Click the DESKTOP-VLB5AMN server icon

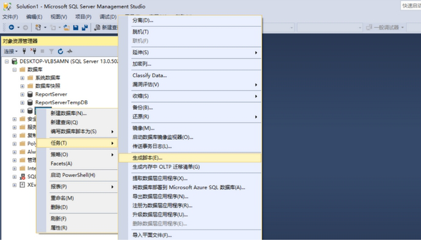pyautogui.click(x=15, y=62)
